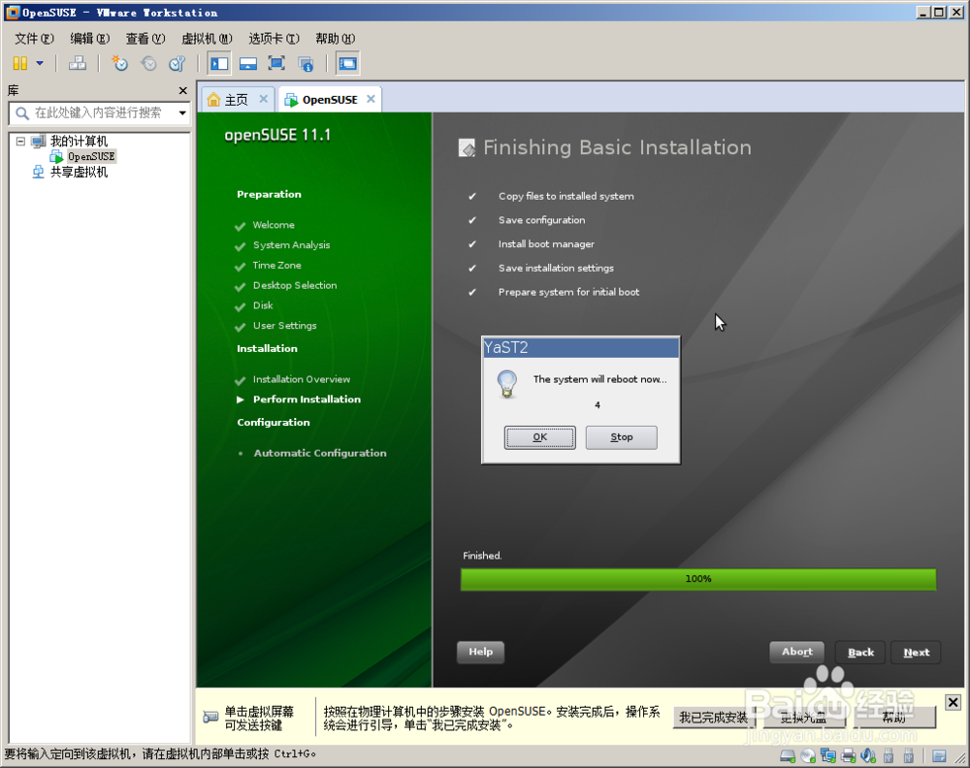Expand the library search dropdown arrow
This screenshot has height=768, width=970.
click(182, 112)
